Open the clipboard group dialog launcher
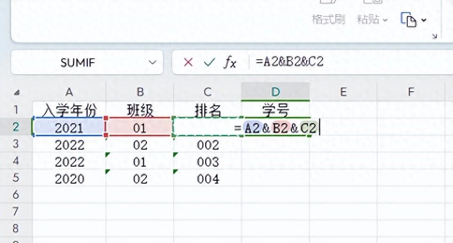This screenshot has width=453, height=243. click(x=435, y=36)
